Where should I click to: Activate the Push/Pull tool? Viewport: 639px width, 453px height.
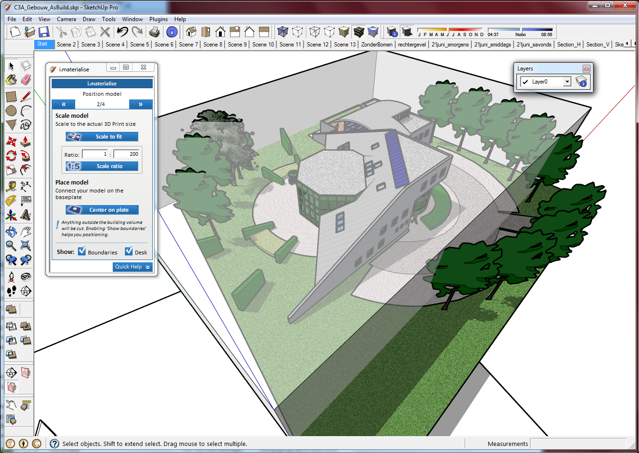(26, 141)
